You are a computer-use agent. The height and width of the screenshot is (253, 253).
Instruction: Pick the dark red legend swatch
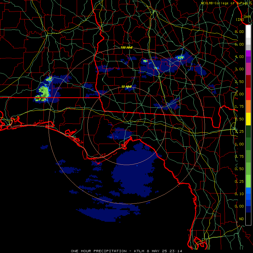coord(248,82)
